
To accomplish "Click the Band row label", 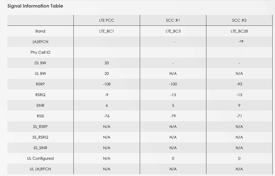I will (40, 31).
